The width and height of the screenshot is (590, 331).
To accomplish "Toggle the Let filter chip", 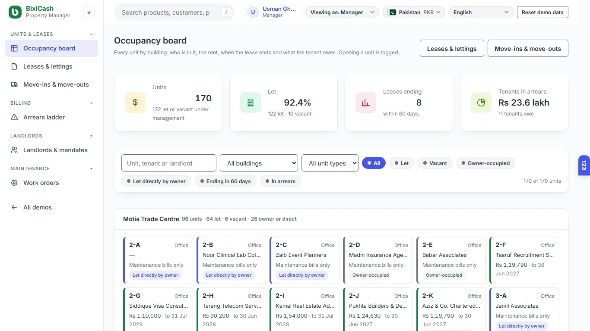I will coord(402,163).
